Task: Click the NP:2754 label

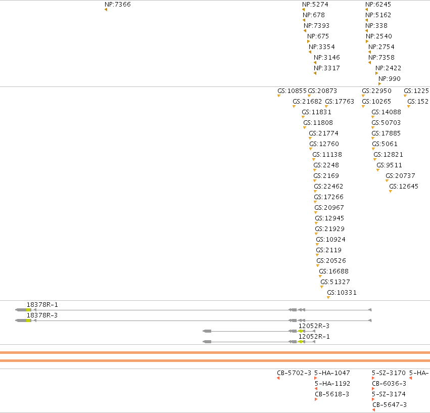Action: (381, 47)
